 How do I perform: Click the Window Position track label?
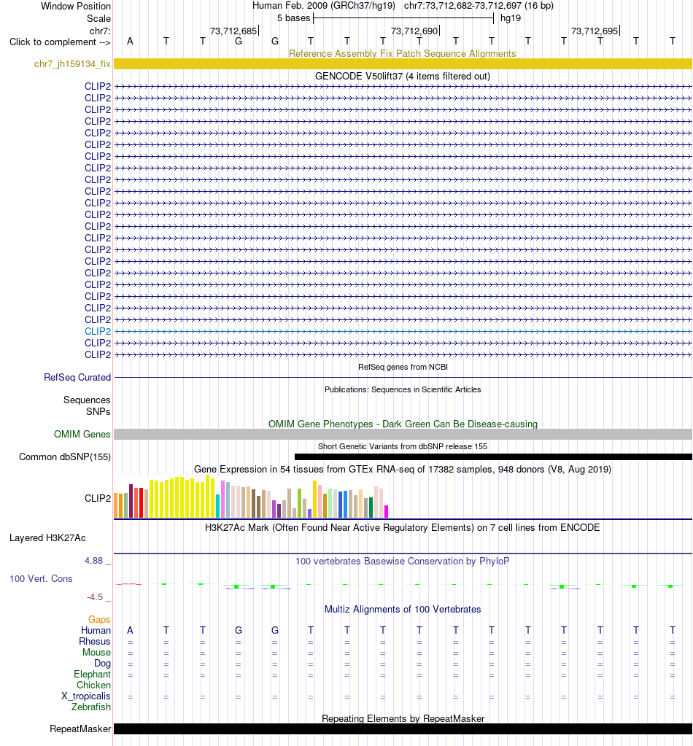(76, 6)
